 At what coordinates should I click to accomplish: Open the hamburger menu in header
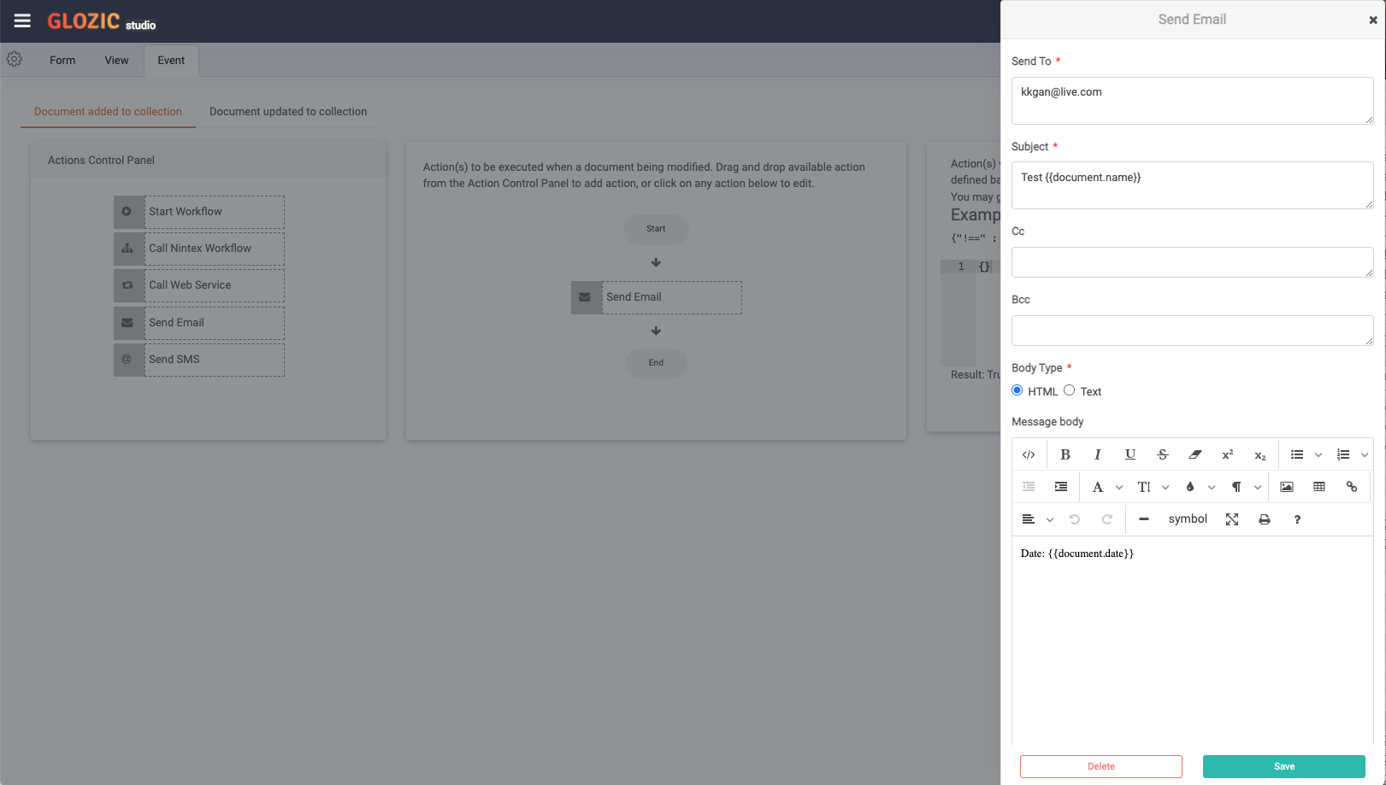point(22,21)
